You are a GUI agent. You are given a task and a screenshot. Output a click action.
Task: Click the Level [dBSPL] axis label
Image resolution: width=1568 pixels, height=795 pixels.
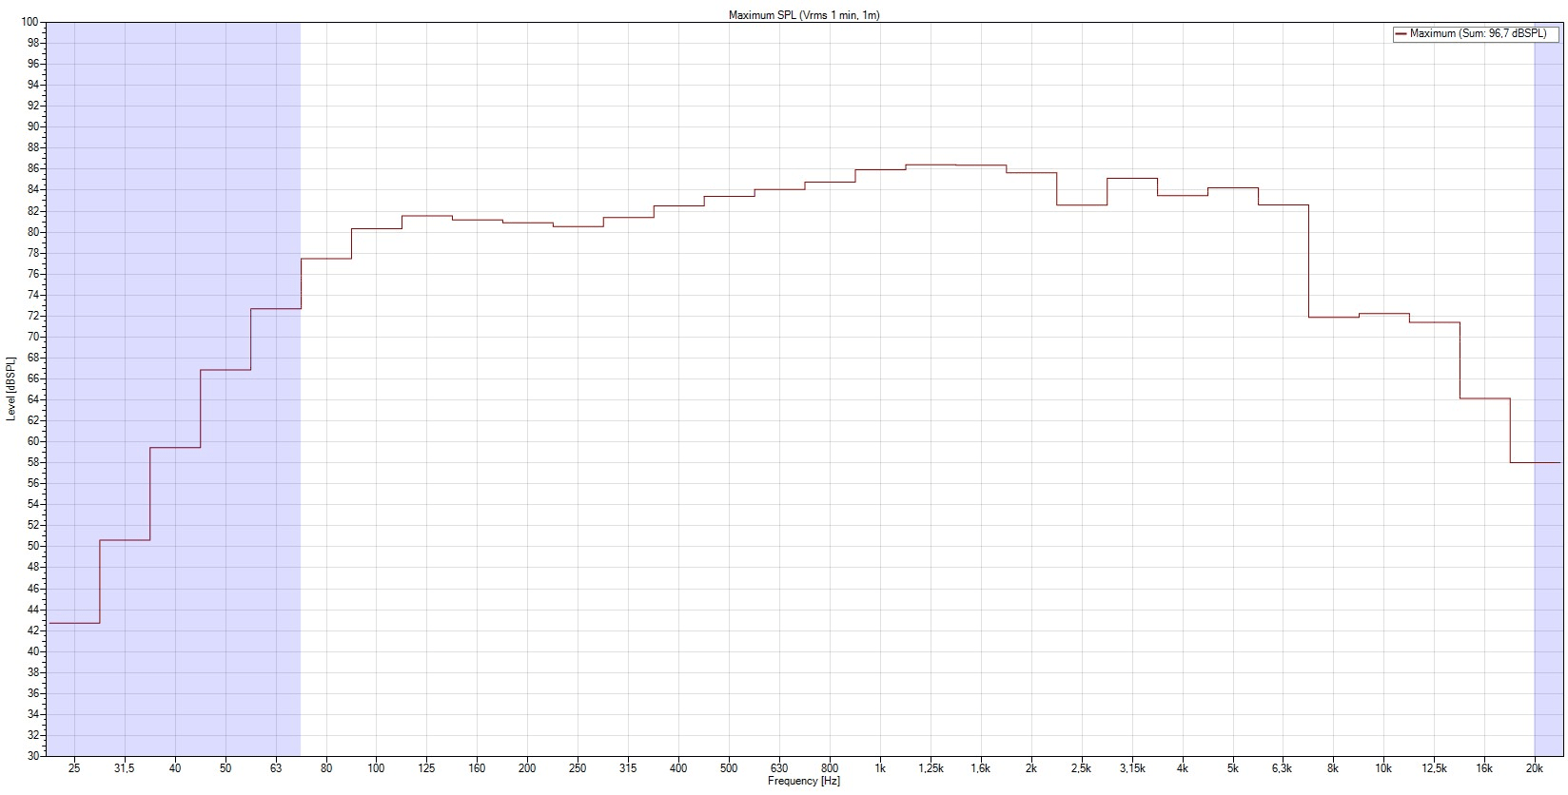pyautogui.click(x=10, y=389)
